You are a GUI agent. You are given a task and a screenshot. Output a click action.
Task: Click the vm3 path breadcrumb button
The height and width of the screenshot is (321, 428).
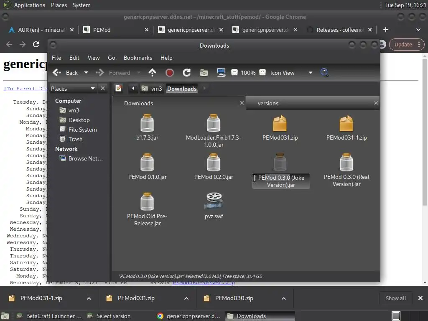click(x=152, y=89)
